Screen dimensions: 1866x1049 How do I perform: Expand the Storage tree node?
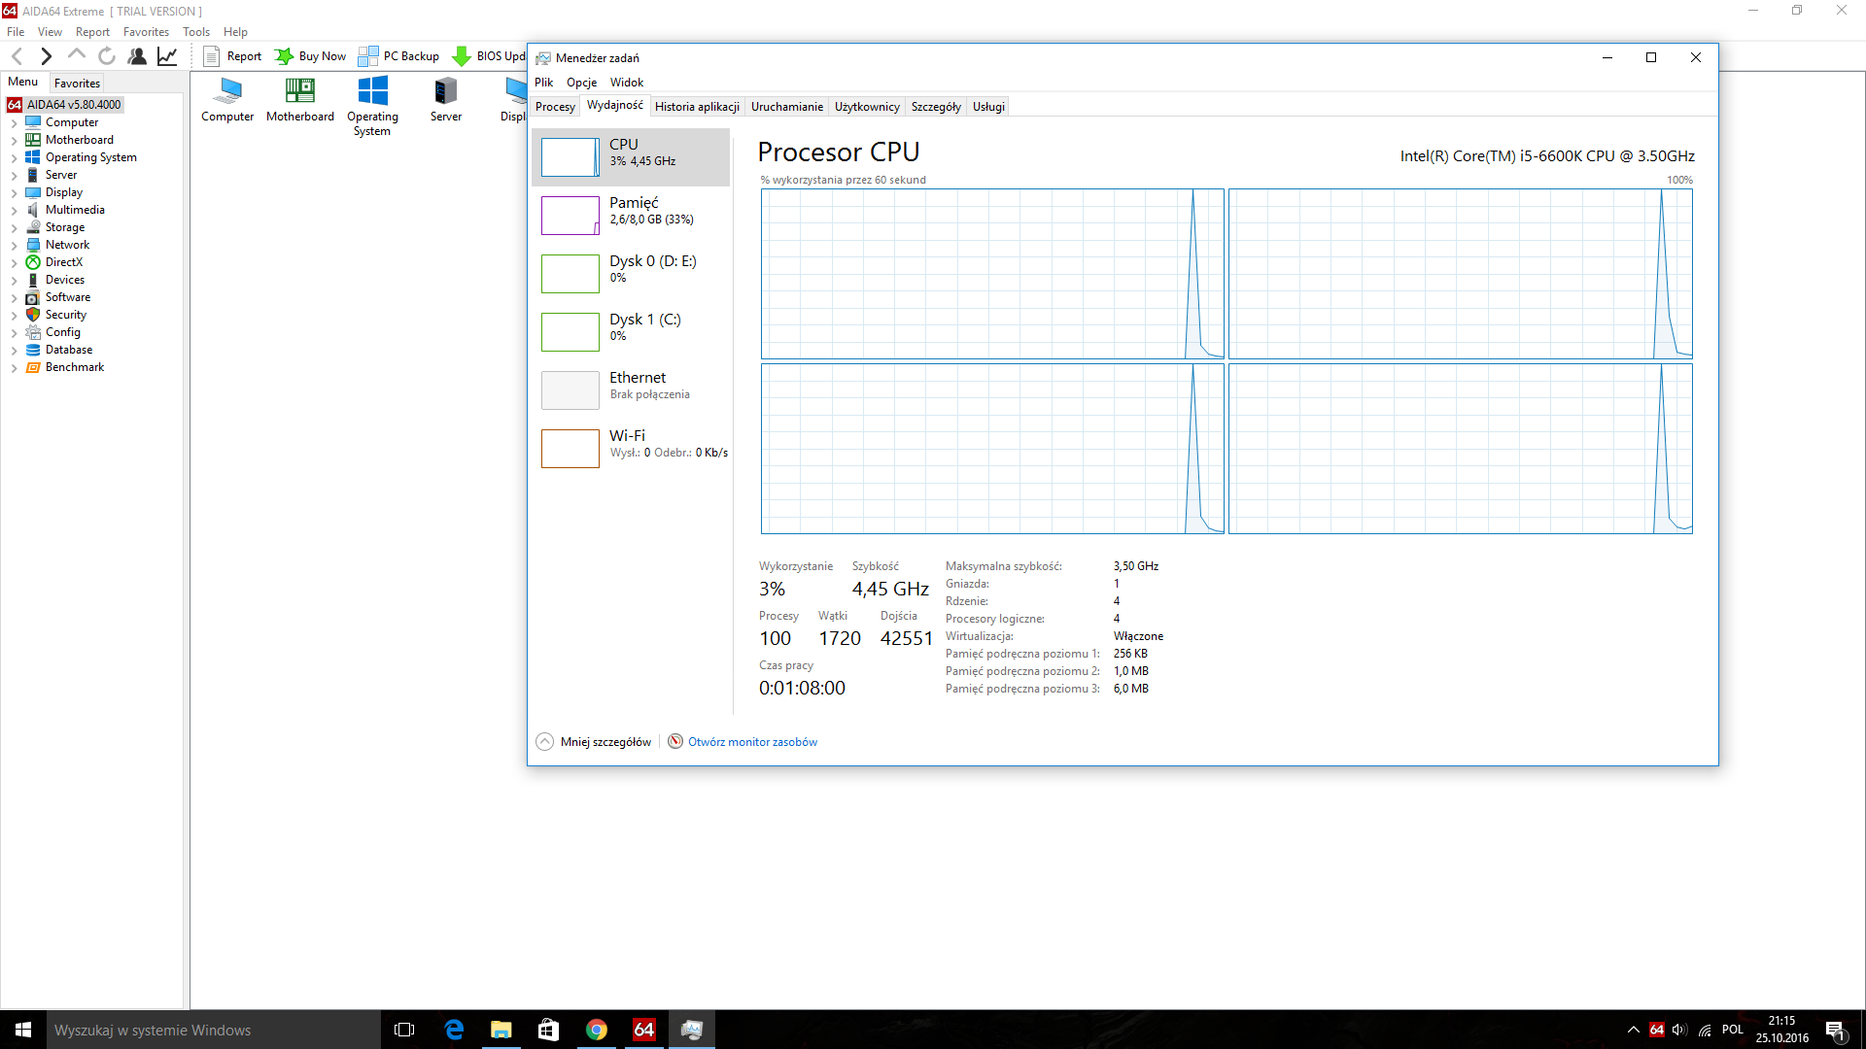click(x=14, y=228)
